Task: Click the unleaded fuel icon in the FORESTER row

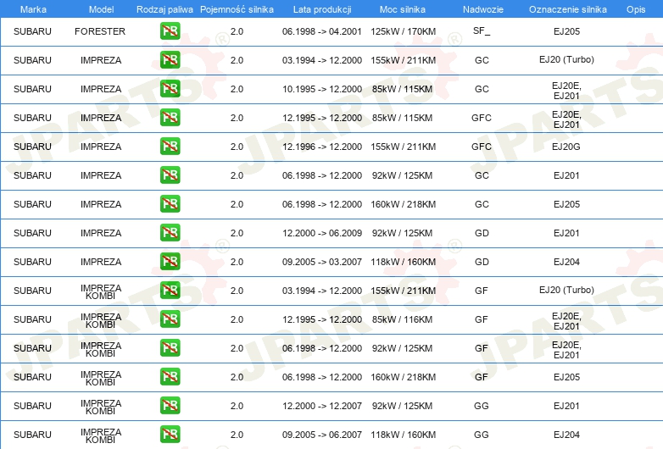Action: (x=170, y=31)
